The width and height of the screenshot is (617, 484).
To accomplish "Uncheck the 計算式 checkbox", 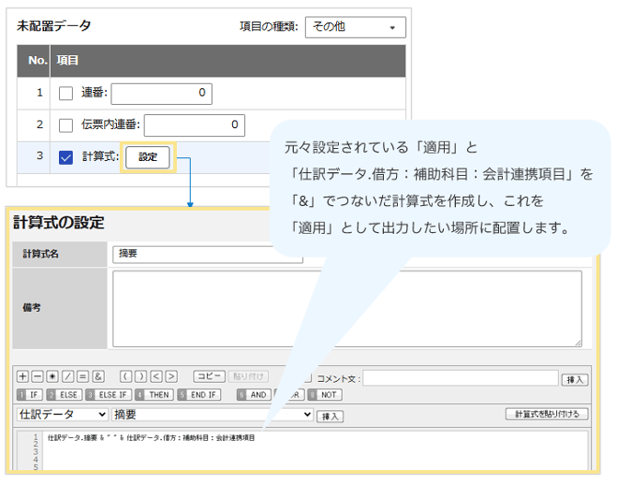I will click(65, 157).
